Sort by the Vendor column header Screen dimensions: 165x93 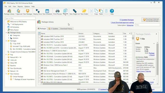coord(115,33)
